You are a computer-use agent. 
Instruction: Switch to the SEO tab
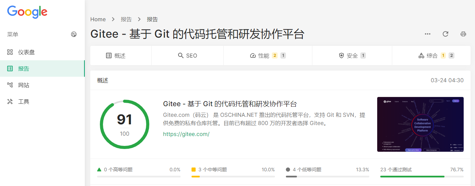187,55
